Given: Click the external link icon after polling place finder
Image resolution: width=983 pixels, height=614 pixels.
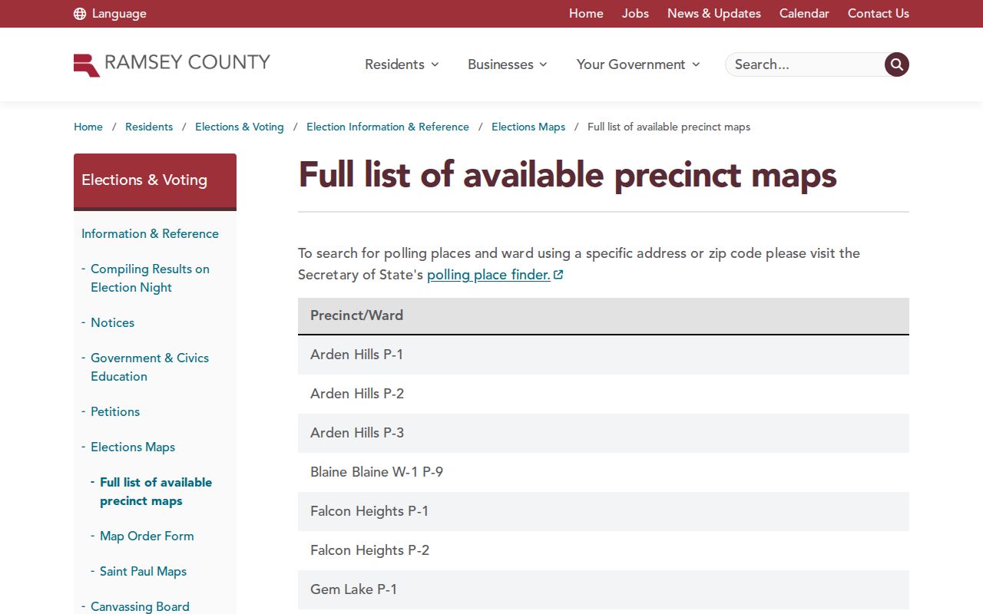Looking at the screenshot, I should (x=558, y=275).
